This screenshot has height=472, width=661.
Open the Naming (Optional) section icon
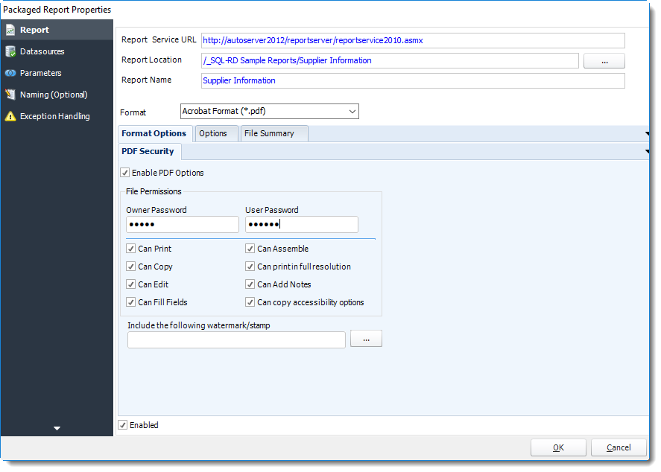(x=10, y=95)
